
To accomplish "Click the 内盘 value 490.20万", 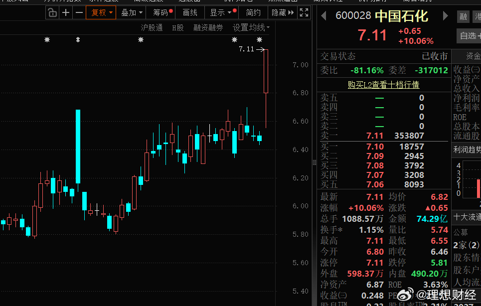I will pos(430,274).
